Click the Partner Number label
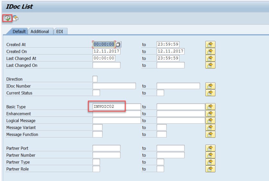The width and height of the screenshot is (269, 181). click(21, 155)
